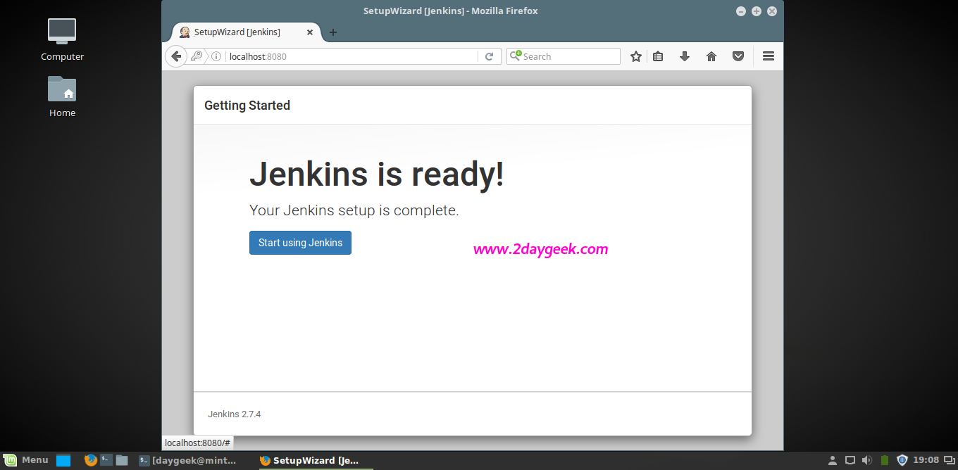This screenshot has height=470, width=958.
Task: Go back with the browser back arrow
Action: pos(176,56)
